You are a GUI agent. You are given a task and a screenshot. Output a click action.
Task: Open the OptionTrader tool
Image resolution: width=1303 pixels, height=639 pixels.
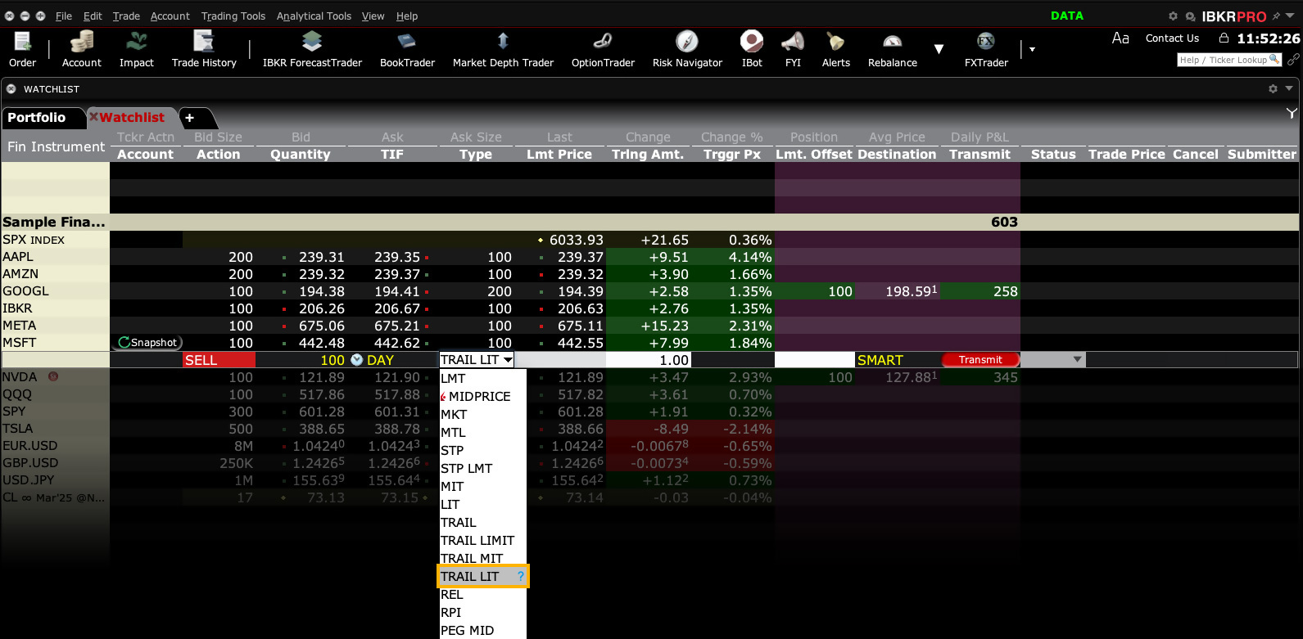coord(603,49)
